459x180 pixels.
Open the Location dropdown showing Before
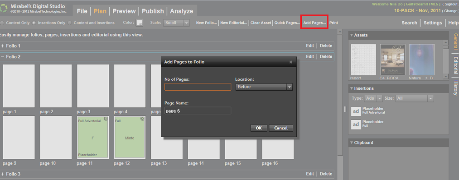(264, 87)
